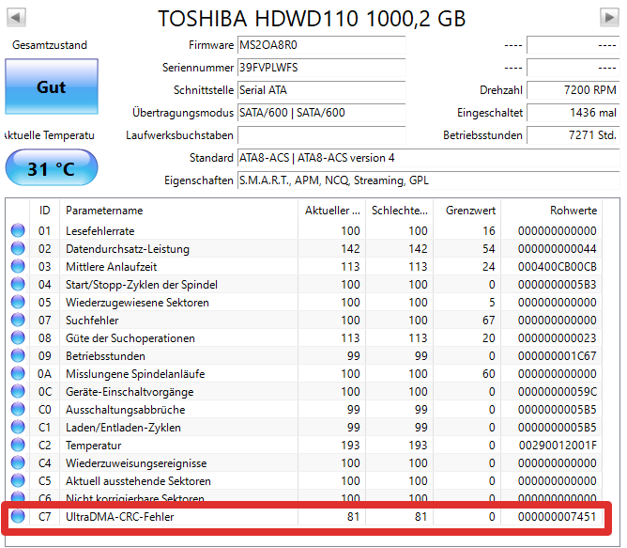
Task: Click status orb for Wiederzugewiesene Sektoren
Action: click(18, 302)
